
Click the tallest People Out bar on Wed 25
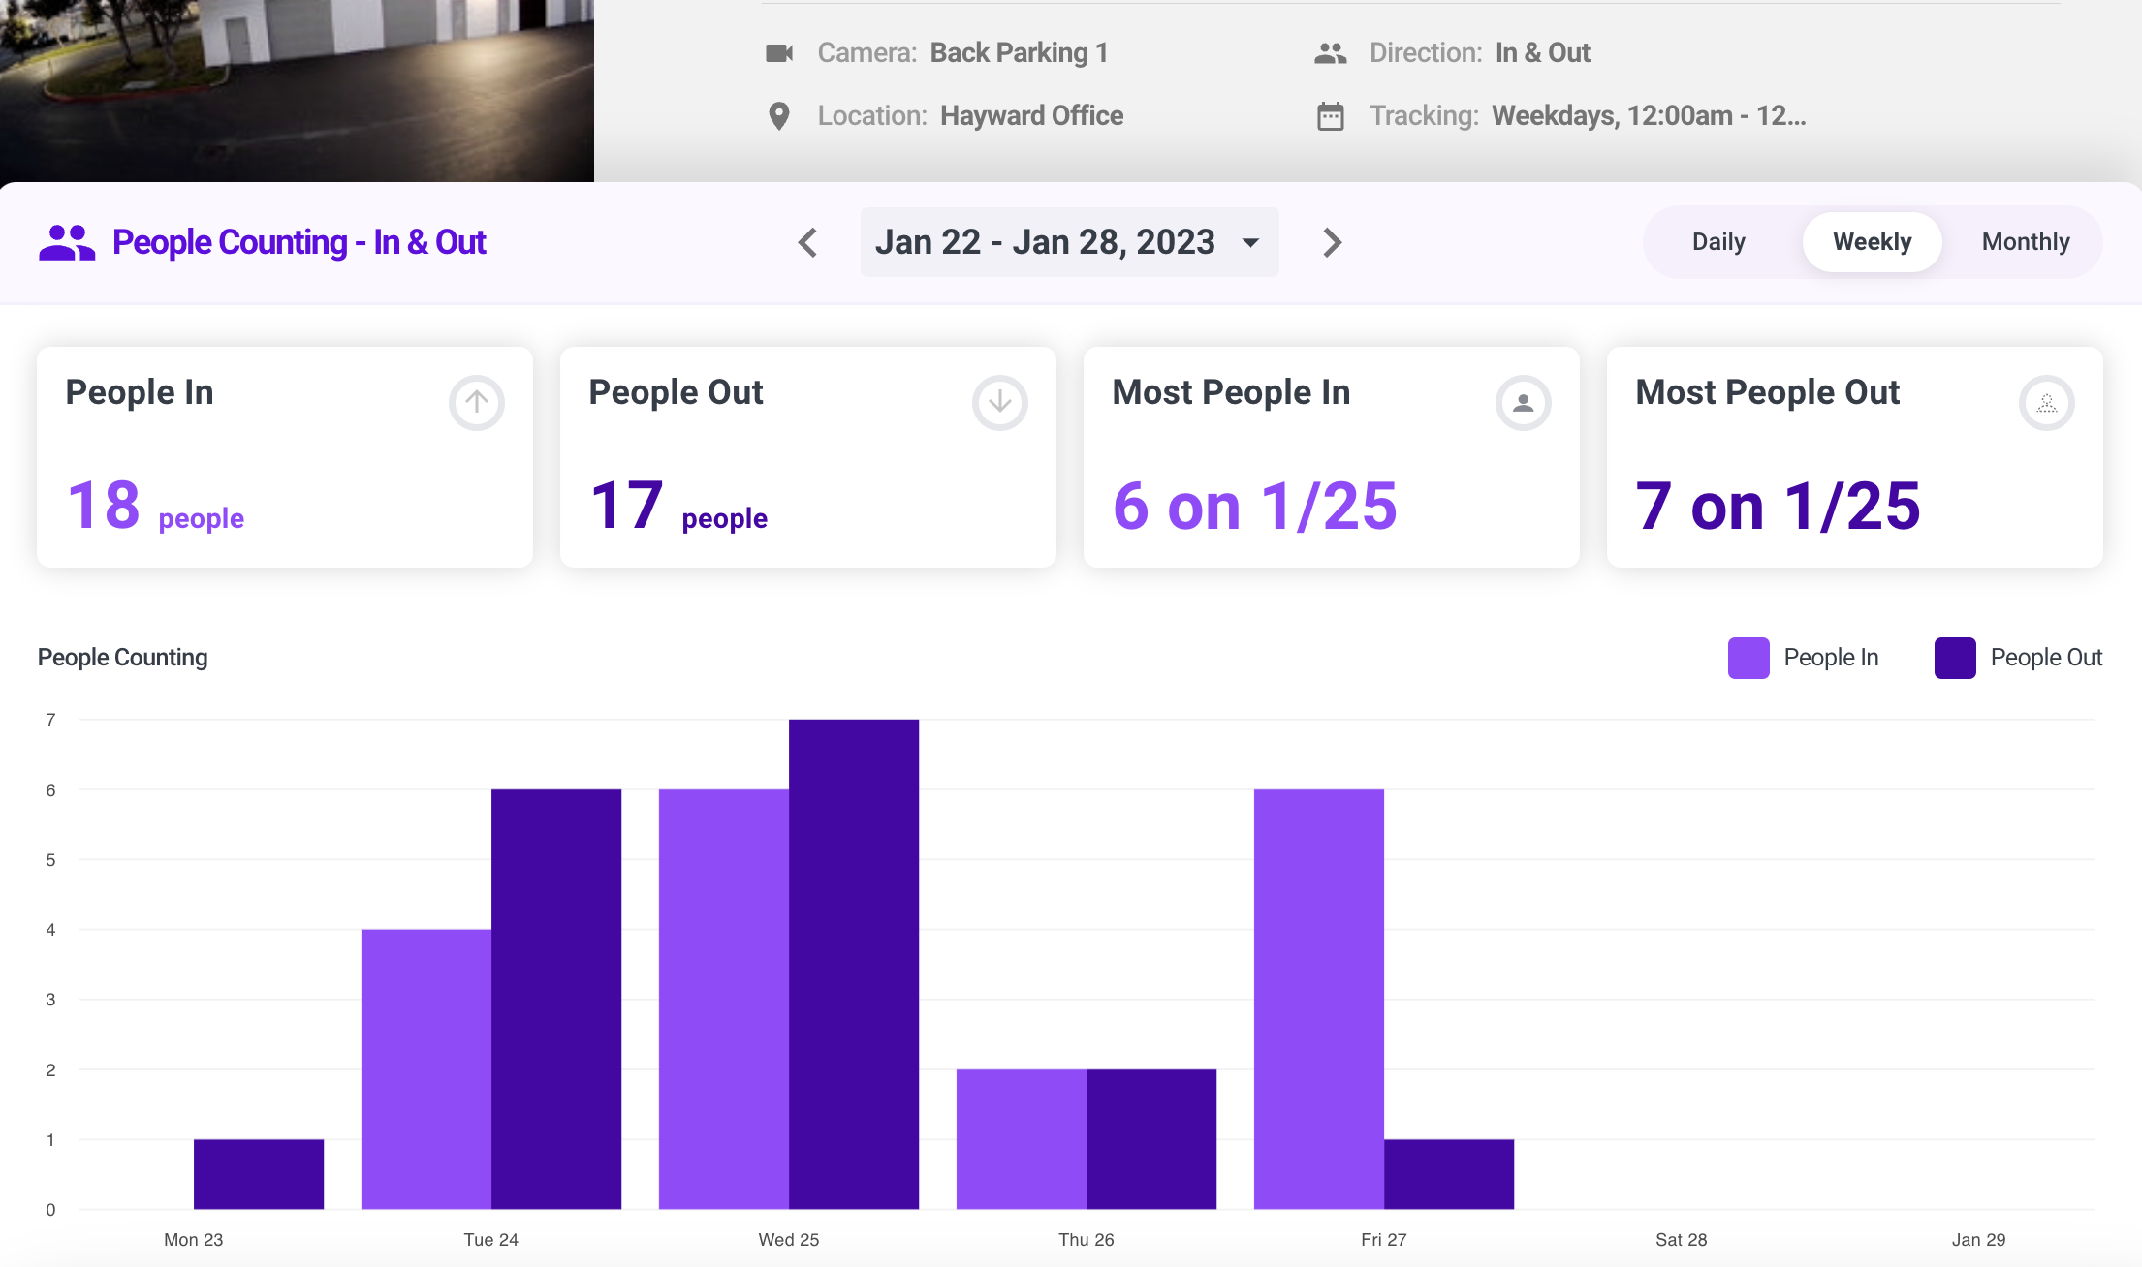click(853, 959)
